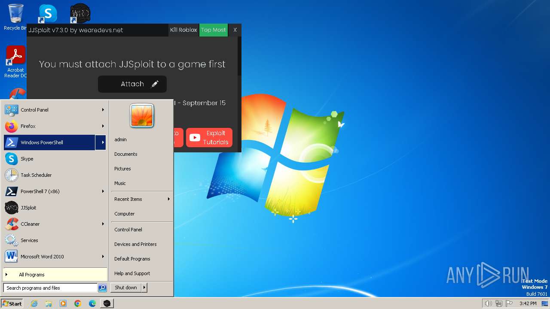Image resolution: width=550 pixels, height=309 pixels.
Task: Launch Microsoft Word 2010 icon
Action: tap(11, 257)
